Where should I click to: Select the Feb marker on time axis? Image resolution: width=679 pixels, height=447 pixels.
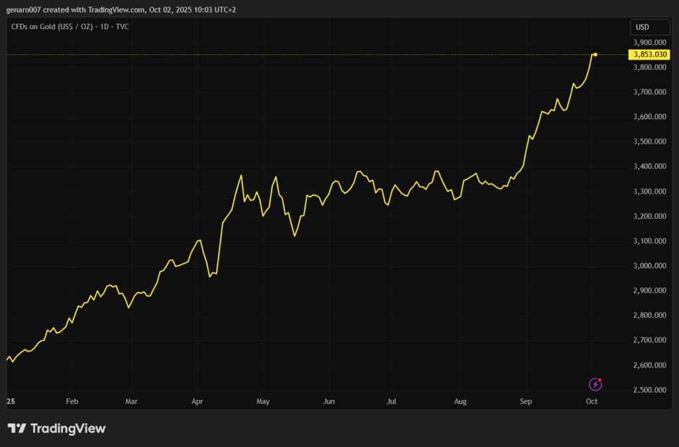coord(72,401)
